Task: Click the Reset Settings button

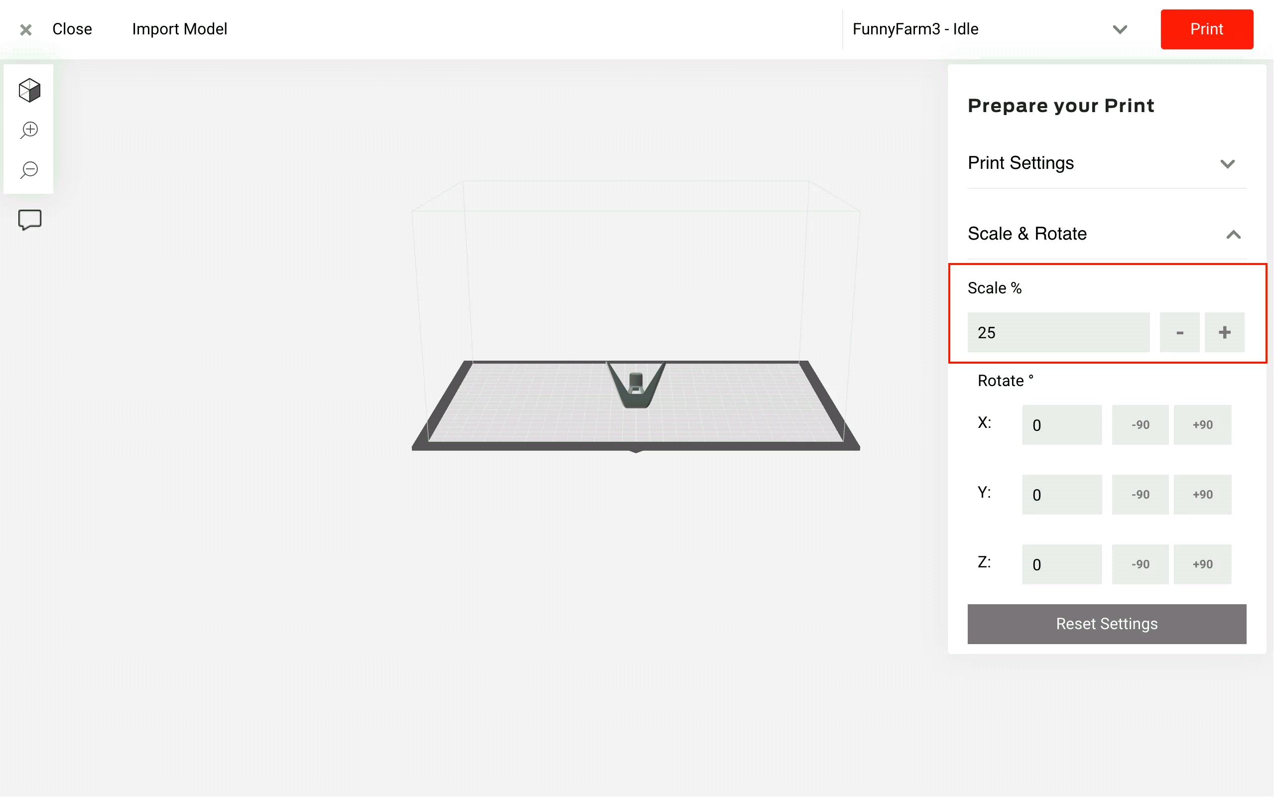Action: 1106,624
